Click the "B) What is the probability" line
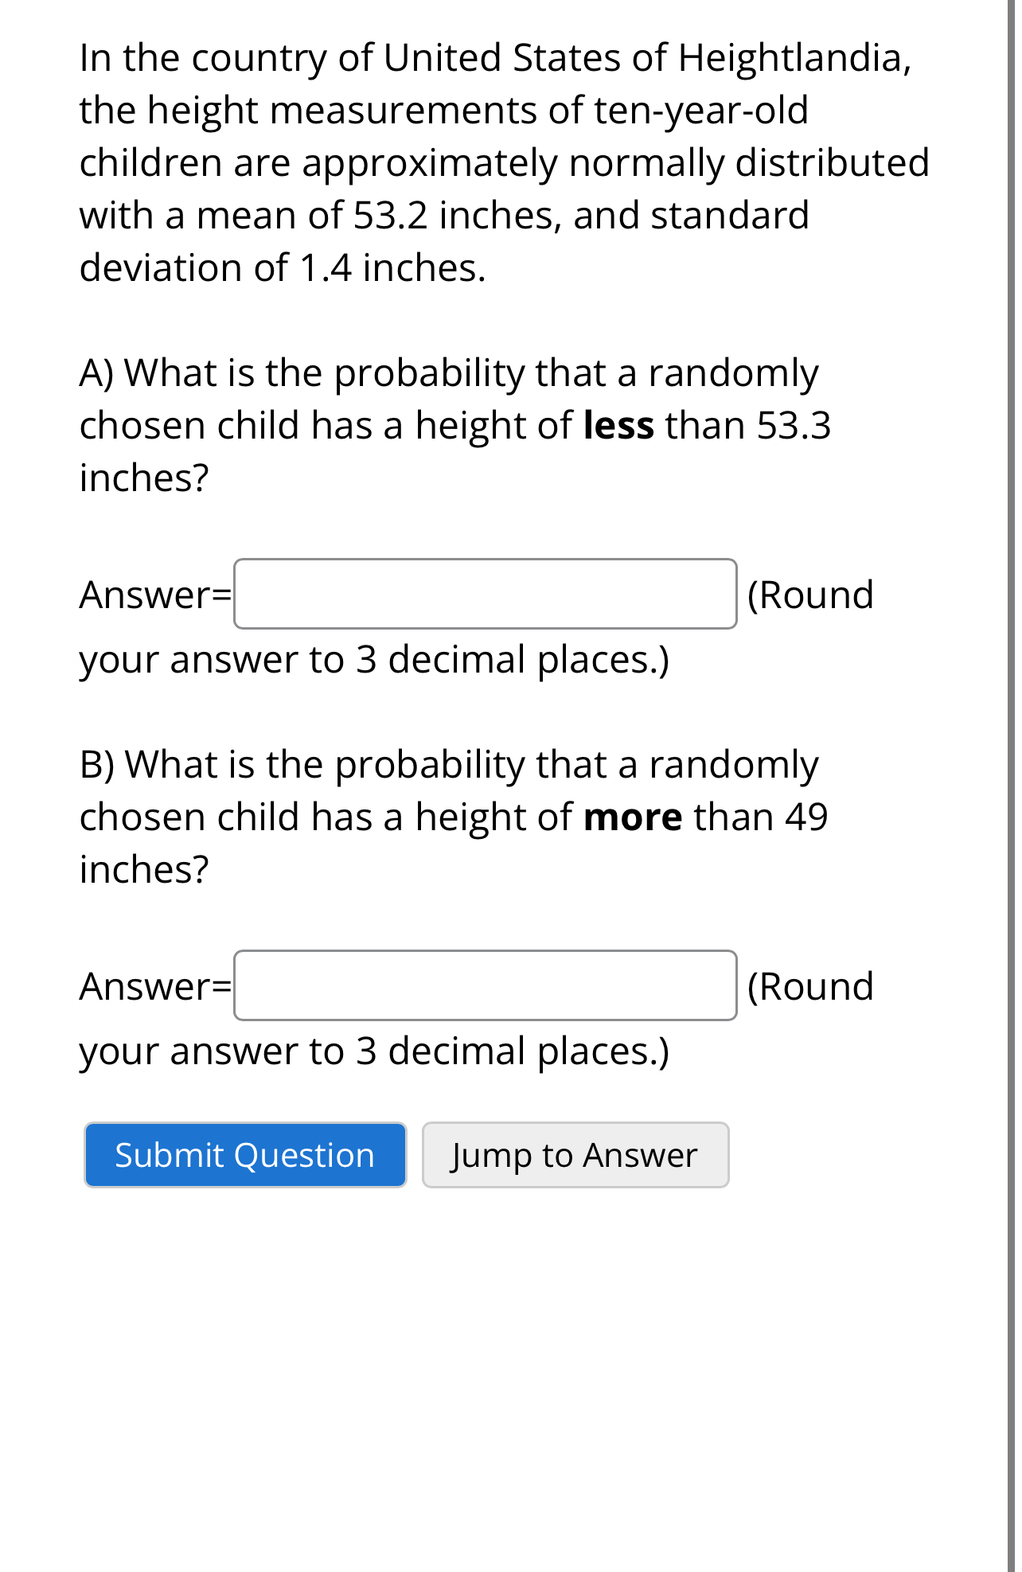Image resolution: width=1022 pixels, height=1572 pixels. point(449,765)
